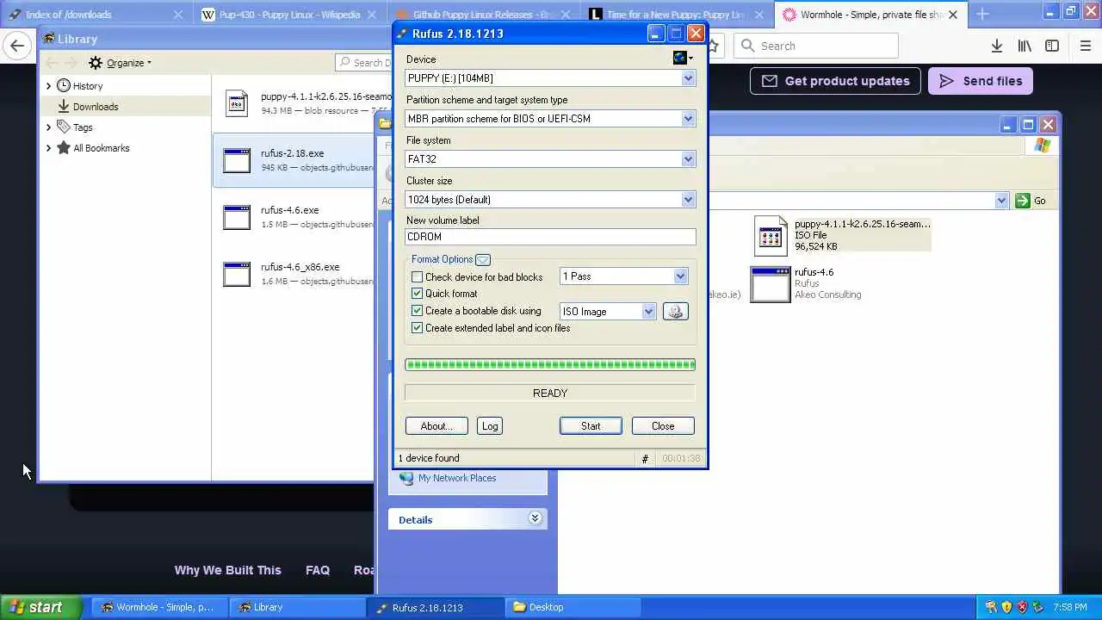Click the Windows start button

point(41,607)
